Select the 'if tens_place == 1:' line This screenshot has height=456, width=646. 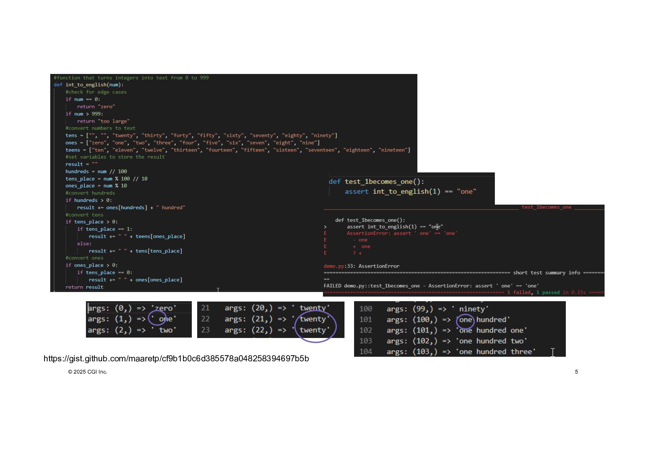click(x=105, y=229)
